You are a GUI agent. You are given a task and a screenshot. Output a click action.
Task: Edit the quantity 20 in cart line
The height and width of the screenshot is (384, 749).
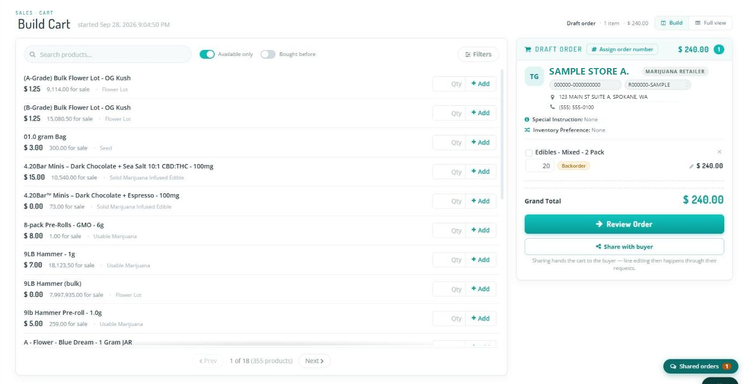539,166
